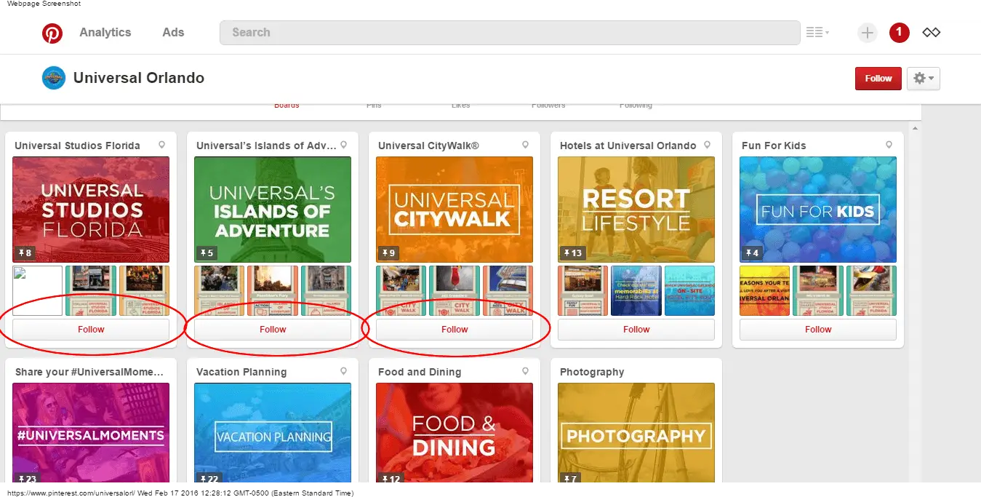Open the Hard Rock Hotel memorabilia thumbnail
Image resolution: width=981 pixels, height=497 pixels.
pos(636,291)
